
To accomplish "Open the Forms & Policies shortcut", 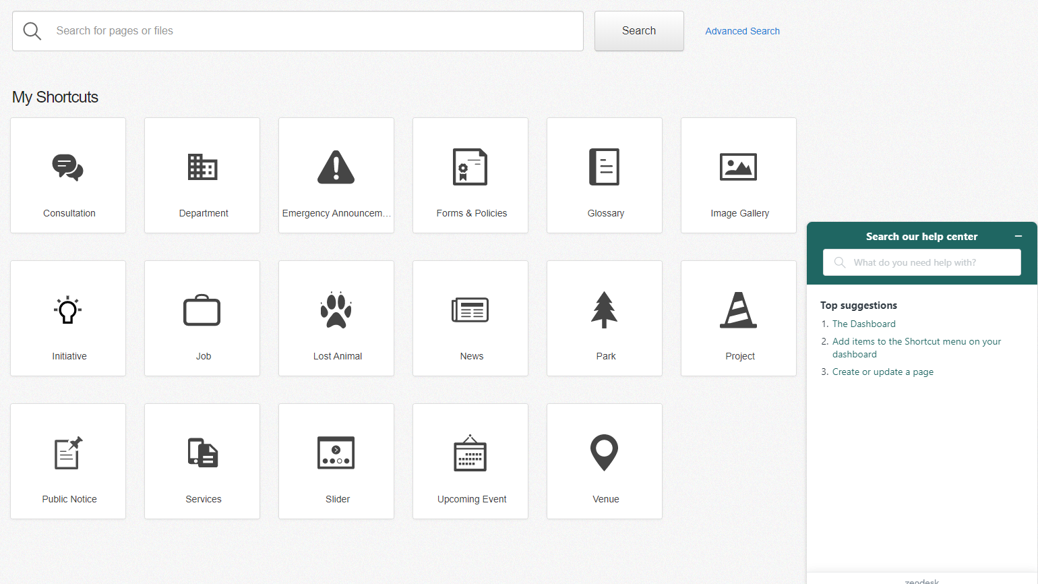I will [470, 175].
